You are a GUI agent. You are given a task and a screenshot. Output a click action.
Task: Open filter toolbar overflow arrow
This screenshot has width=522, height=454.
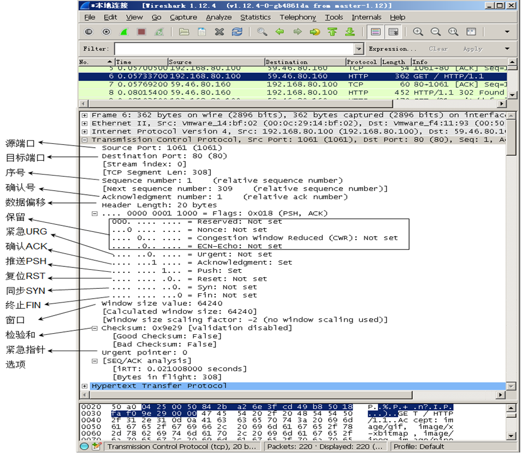507,49
